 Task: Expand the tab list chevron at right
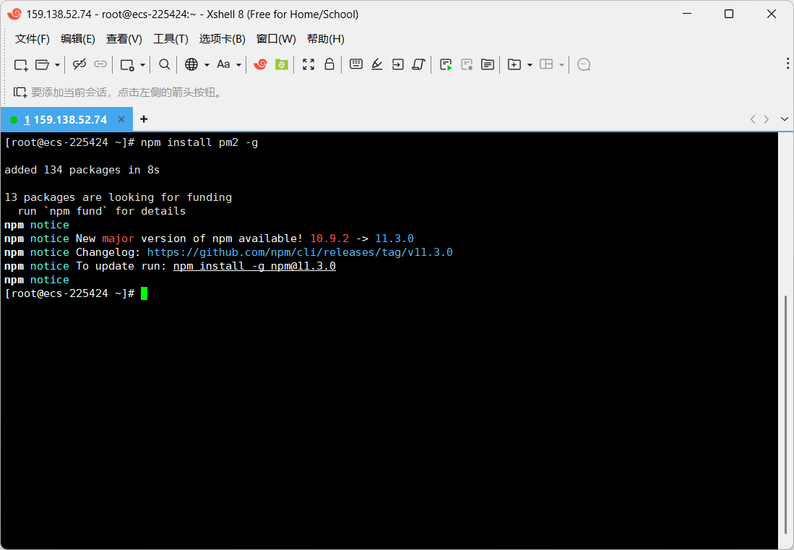tap(785, 119)
